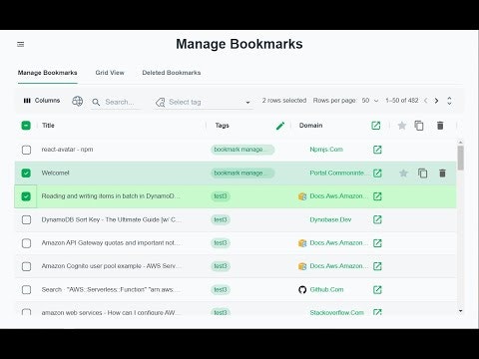Click the Portal Commoninte domain link
The width and height of the screenshot is (479, 359).
tap(339, 173)
